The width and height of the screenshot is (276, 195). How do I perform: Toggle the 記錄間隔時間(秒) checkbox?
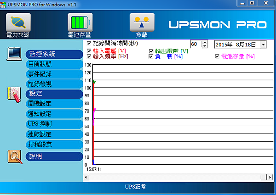tap(89, 43)
